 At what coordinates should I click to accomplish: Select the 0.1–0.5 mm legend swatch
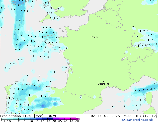click(x=4, y=119)
